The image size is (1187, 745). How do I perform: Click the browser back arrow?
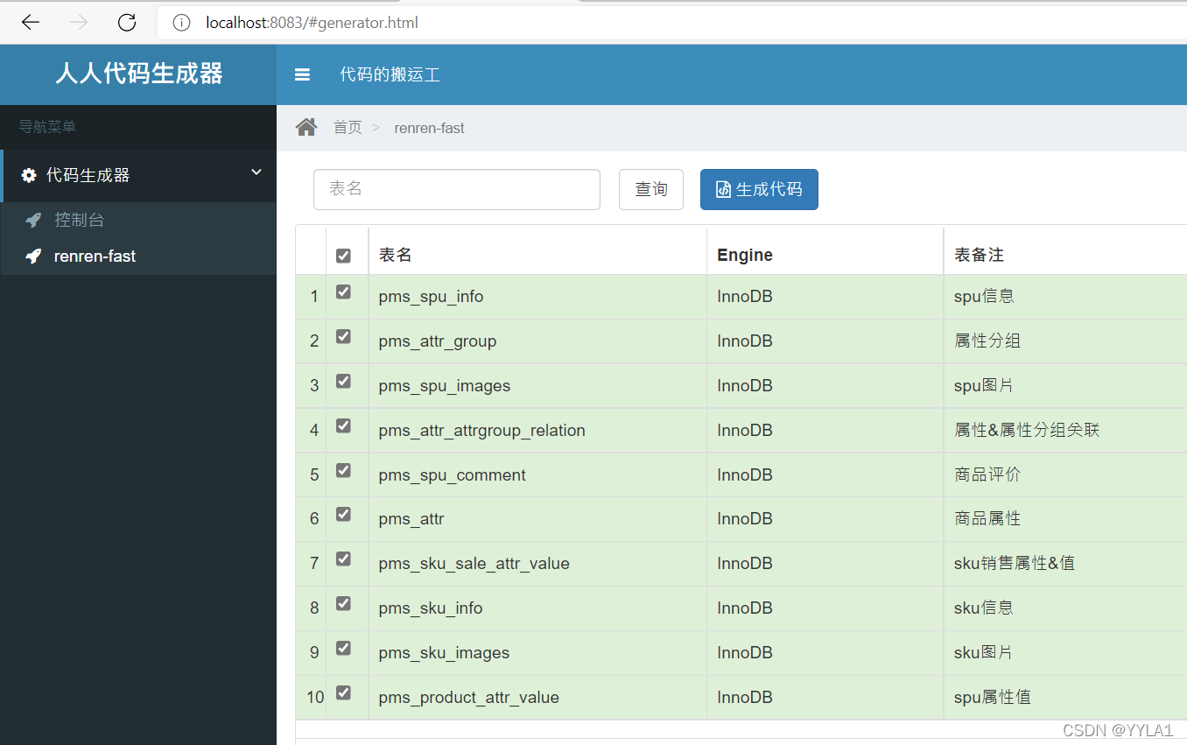31,23
